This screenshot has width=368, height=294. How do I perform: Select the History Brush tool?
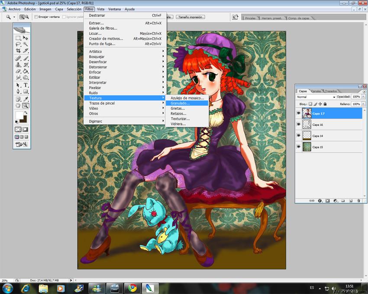point(26,64)
